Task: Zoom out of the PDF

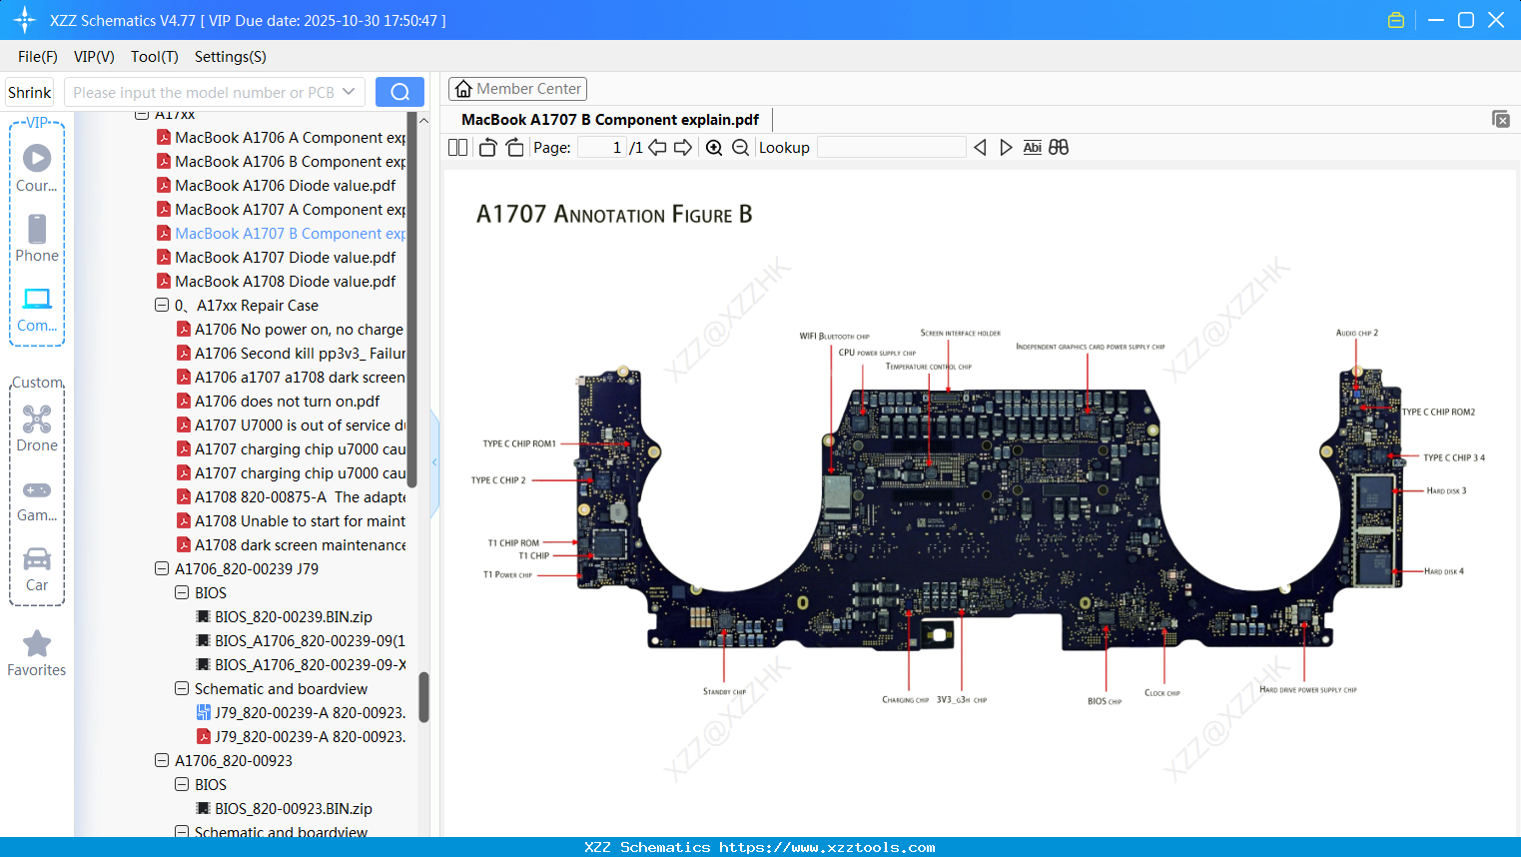Action: (740, 148)
